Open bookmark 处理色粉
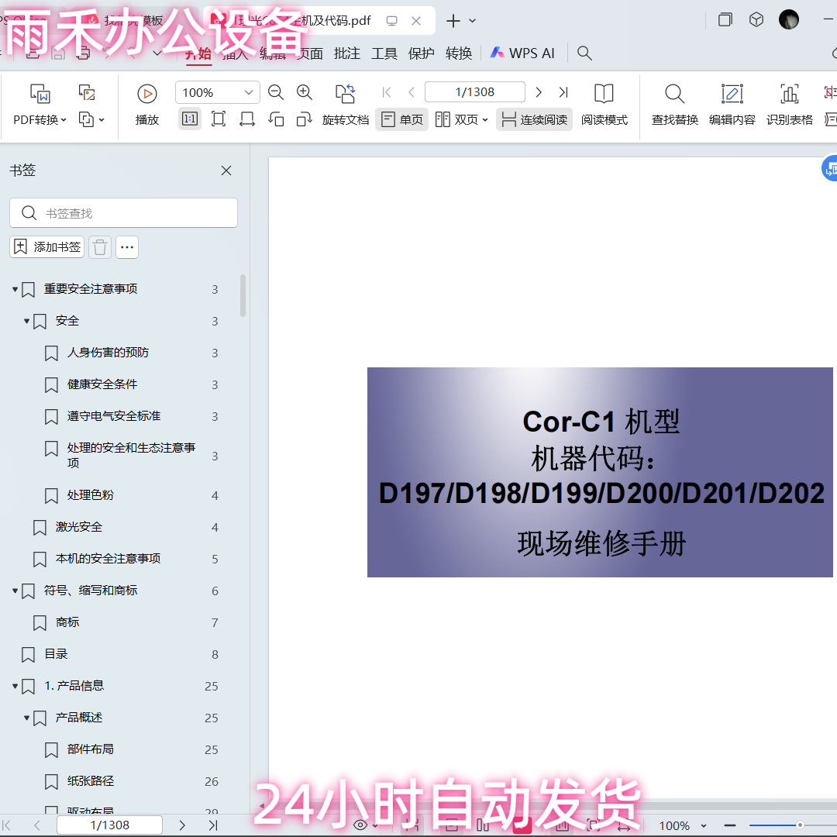 [90, 494]
